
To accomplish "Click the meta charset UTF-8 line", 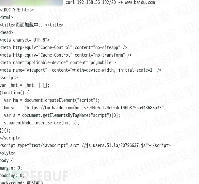I will click(25, 40).
